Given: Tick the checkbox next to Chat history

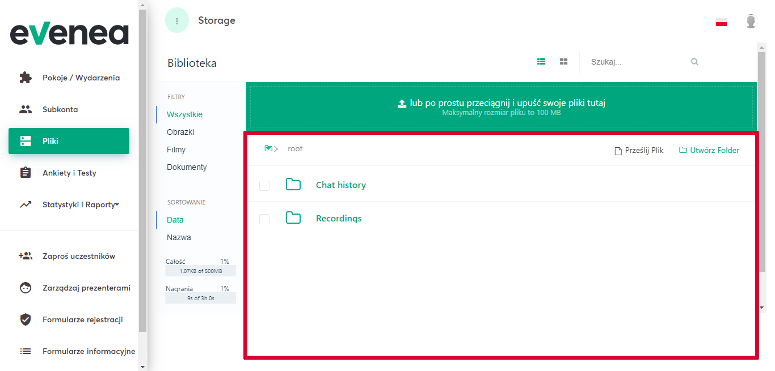Looking at the screenshot, I should pos(264,185).
